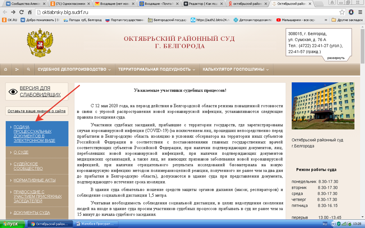Click the "Оставьте ваше мнение о сайте" link
365x228 pixels.
point(36,111)
